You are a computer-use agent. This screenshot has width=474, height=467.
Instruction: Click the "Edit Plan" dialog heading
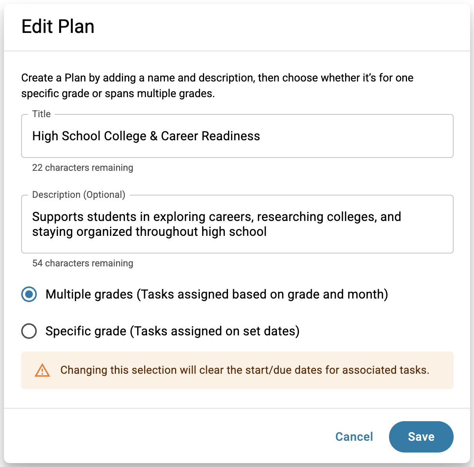(58, 27)
